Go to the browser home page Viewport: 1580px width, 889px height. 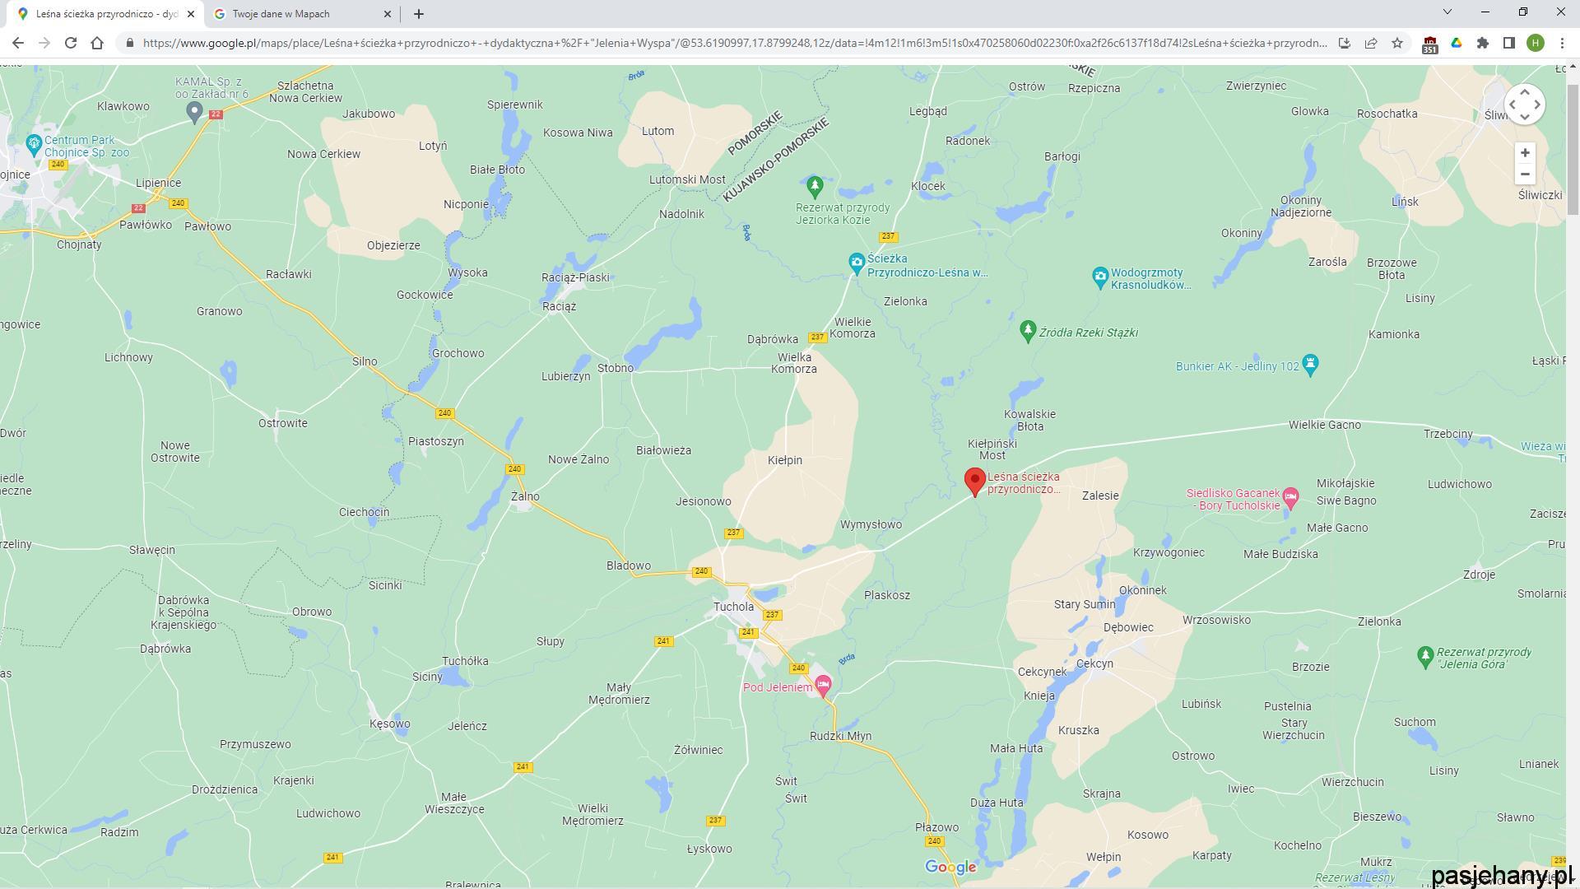tap(97, 43)
